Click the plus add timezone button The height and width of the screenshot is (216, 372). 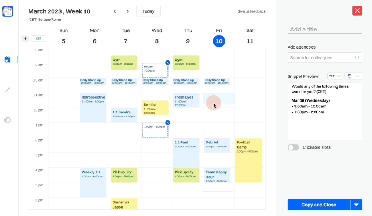point(25,39)
